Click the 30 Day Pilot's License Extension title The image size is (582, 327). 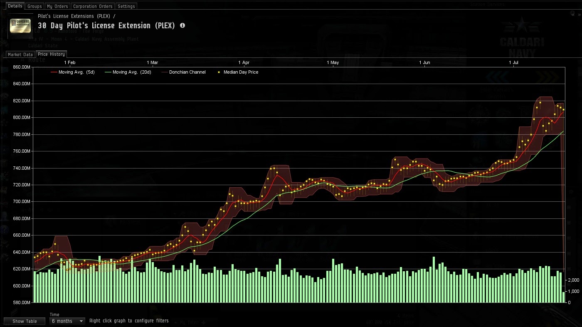pos(106,25)
